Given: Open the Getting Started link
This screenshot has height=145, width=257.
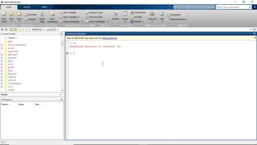Looking at the screenshot, I should pos(110,38).
